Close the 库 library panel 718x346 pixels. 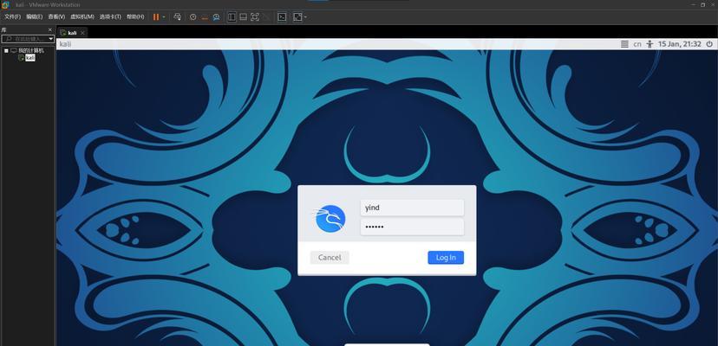coord(50,29)
